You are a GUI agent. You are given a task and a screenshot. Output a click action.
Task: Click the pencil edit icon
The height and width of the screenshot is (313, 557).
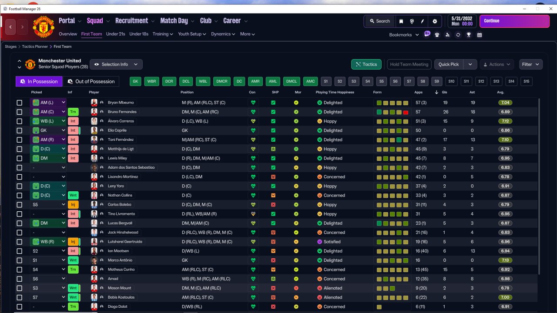click(x=423, y=21)
